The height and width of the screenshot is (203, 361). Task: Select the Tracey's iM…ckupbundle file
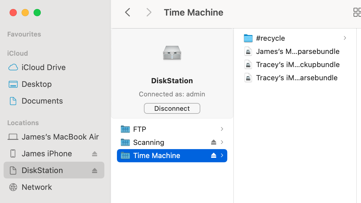(x=297, y=65)
